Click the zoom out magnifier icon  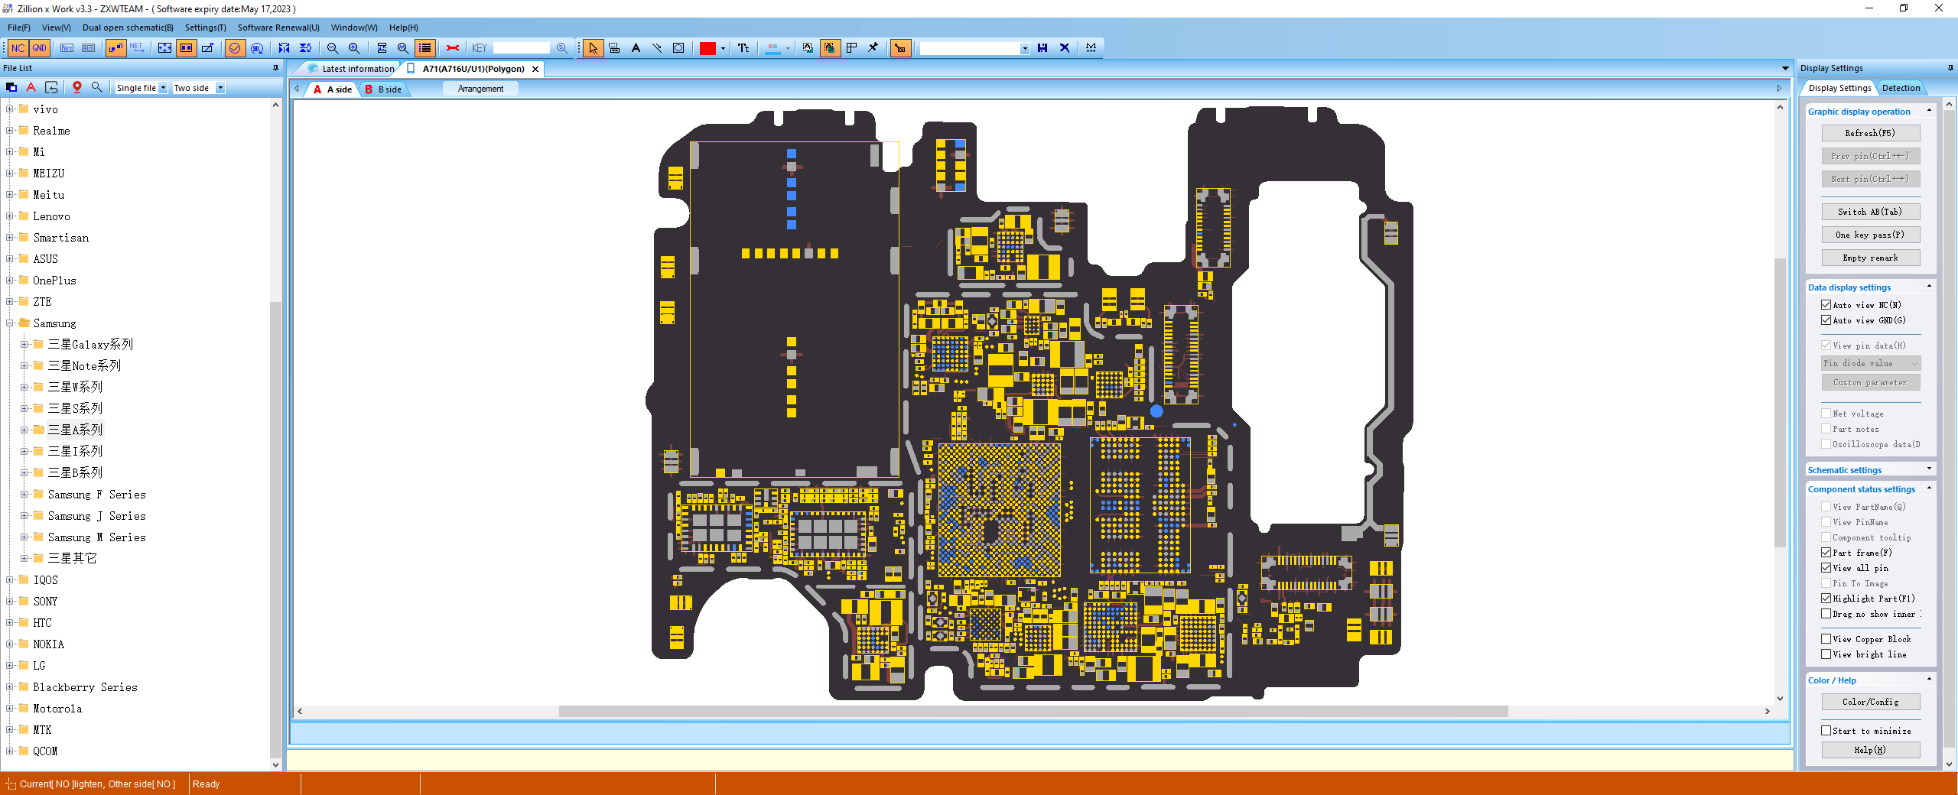tap(333, 48)
